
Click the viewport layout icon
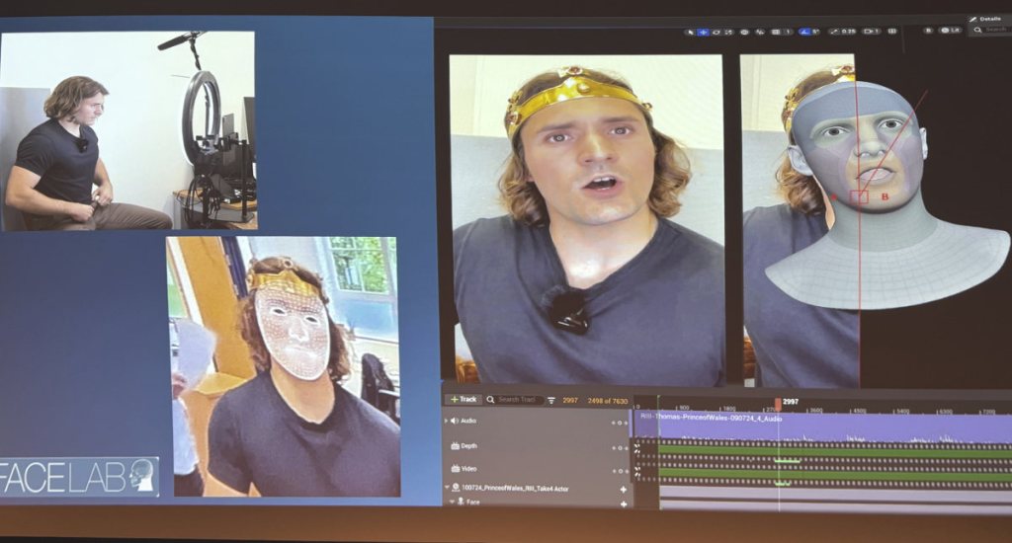tap(892, 32)
